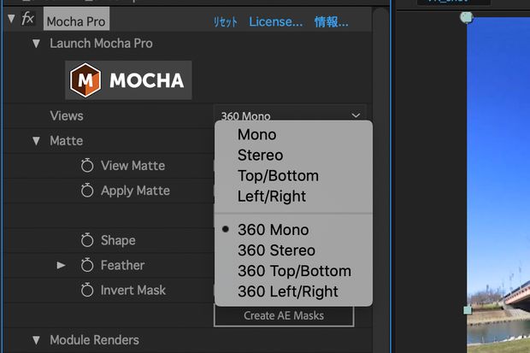Click the bridge footage in the composition viewer
The width and height of the screenshot is (530, 353).
pos(498,185)
